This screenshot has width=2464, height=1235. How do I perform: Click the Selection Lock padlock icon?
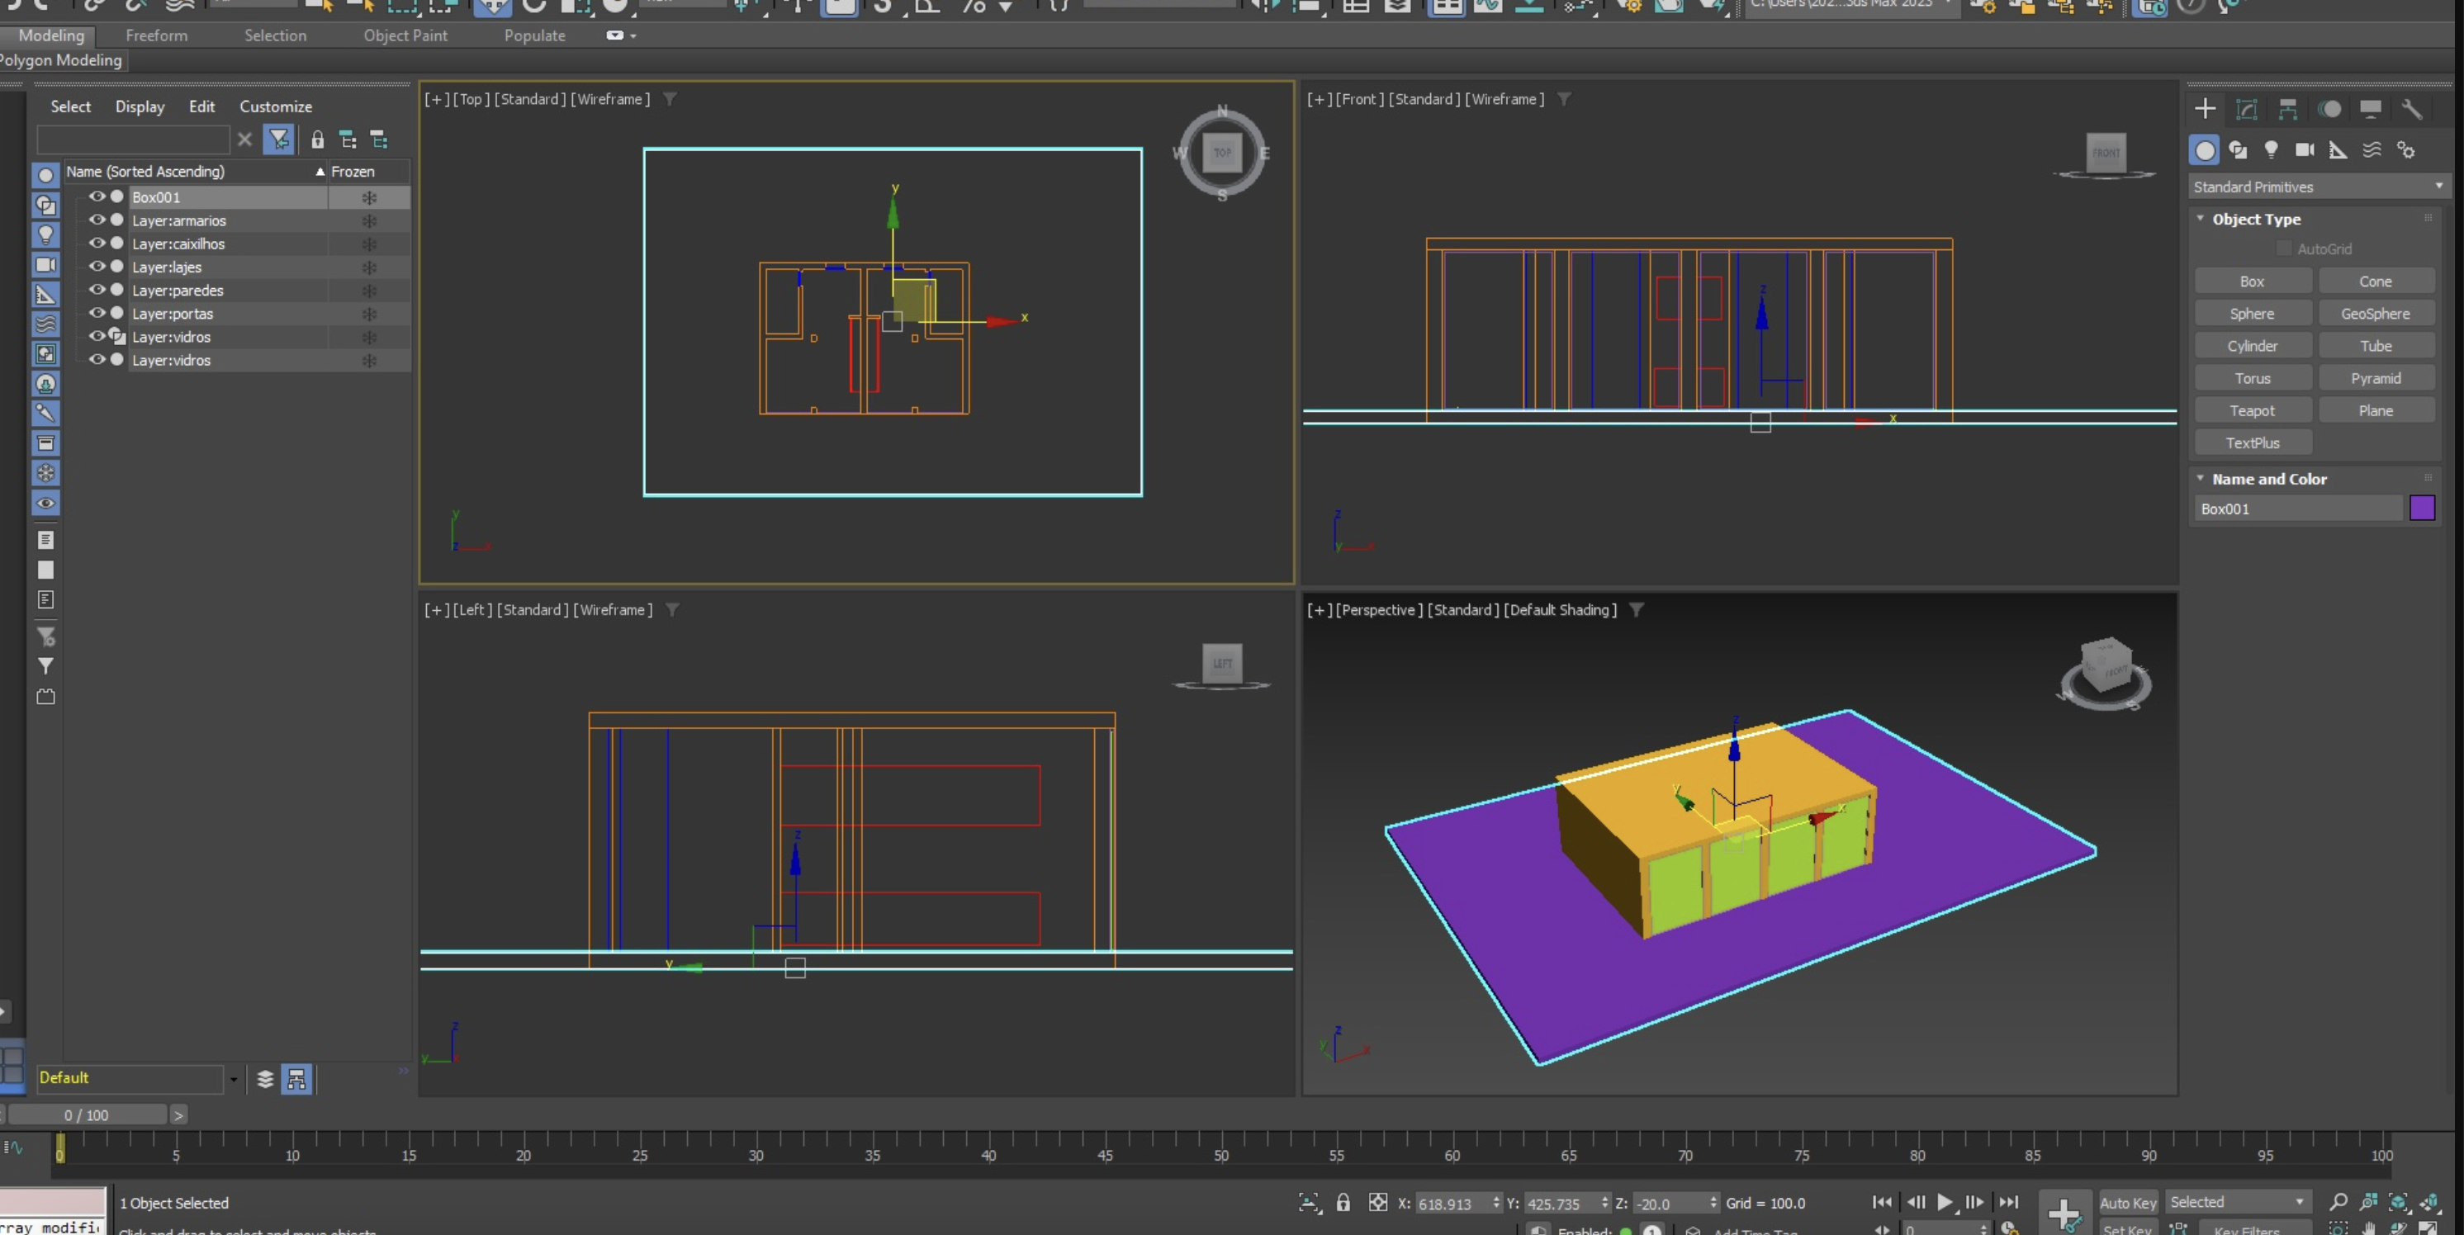pyautogui.click(x=1343, y=1203)
